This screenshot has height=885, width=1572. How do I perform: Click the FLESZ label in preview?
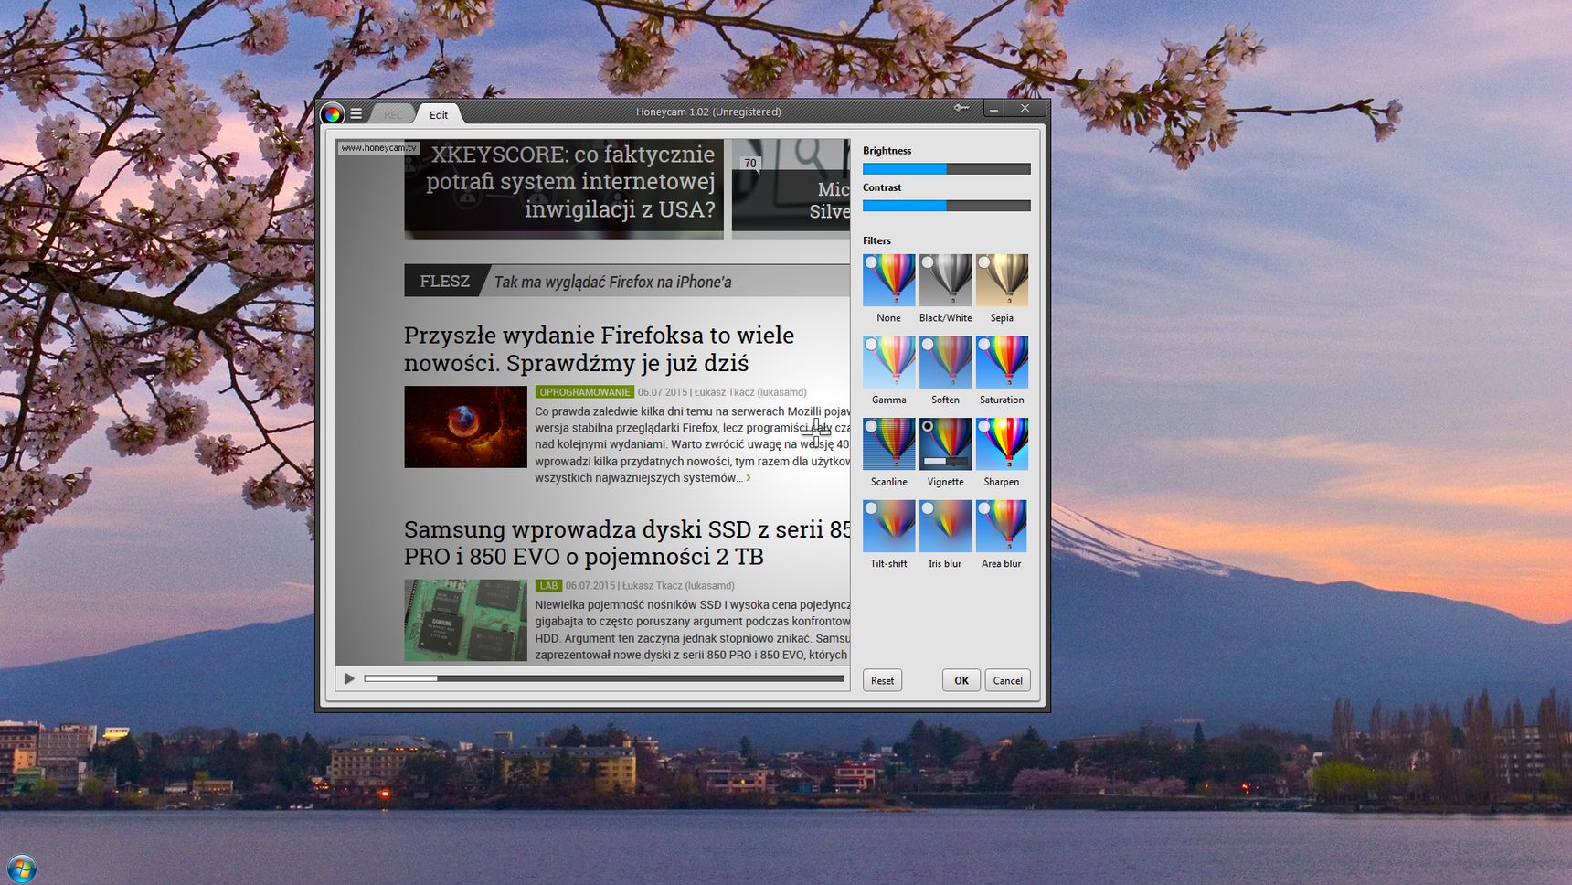(444, 282)
